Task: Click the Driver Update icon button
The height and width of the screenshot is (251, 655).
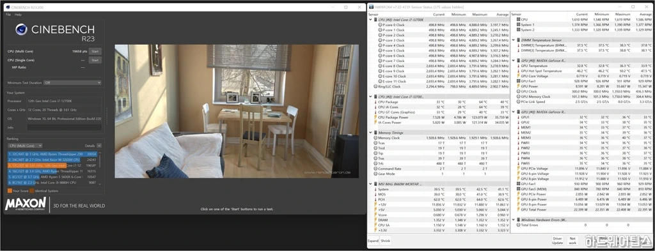Action: pyautogui.click(x=557, y=241)
